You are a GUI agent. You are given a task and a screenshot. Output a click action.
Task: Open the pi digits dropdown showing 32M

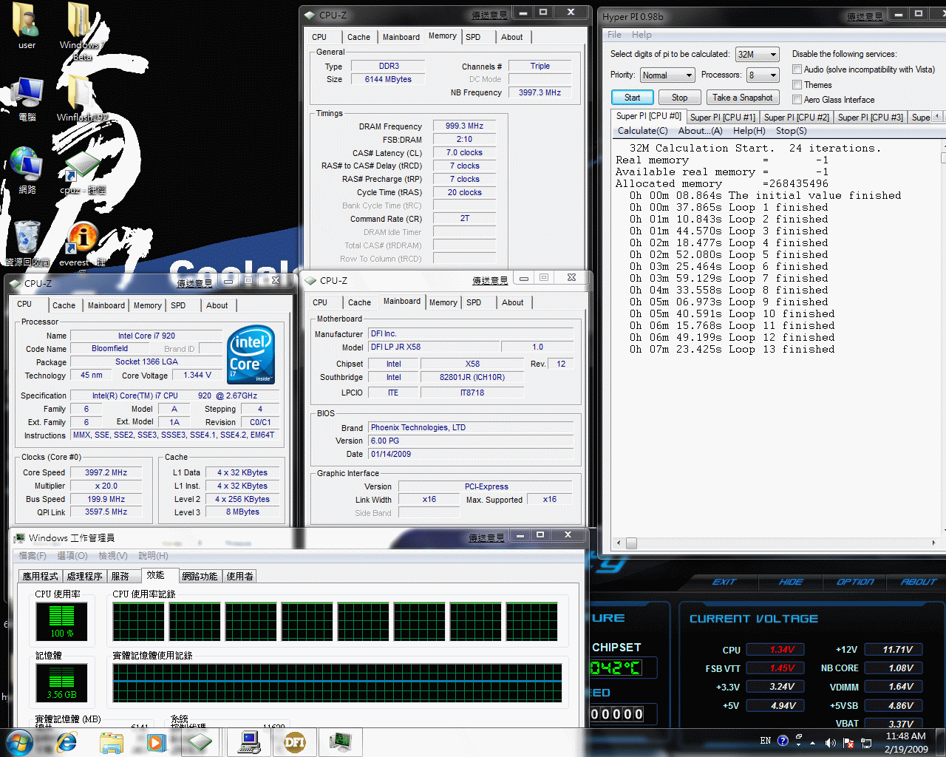point(758,54)
